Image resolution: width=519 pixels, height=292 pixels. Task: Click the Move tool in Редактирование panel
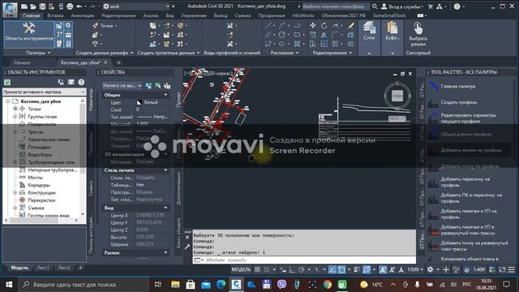(x=313, y=25)
